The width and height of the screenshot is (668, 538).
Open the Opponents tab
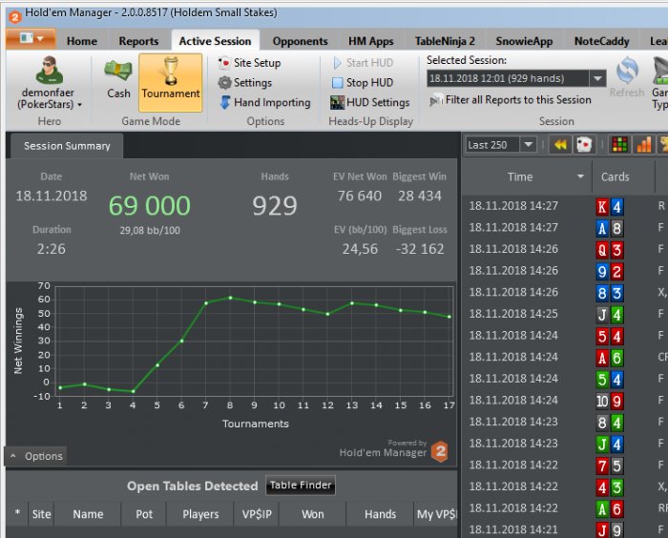pos(300,41)
